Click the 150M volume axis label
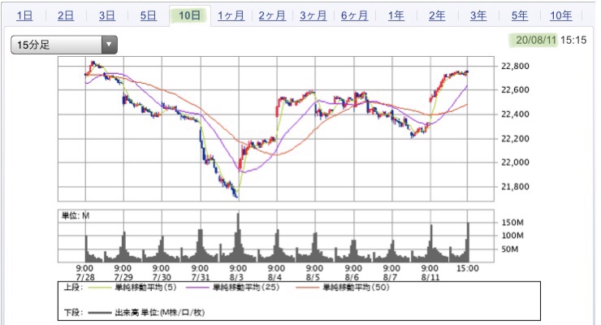Viewport: 601px width, 325px height. pyautogui.click(x=512, y=223)
